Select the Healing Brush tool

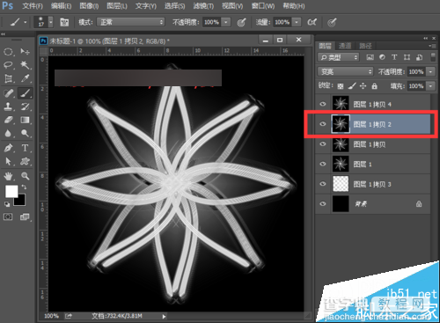[8, 93]
